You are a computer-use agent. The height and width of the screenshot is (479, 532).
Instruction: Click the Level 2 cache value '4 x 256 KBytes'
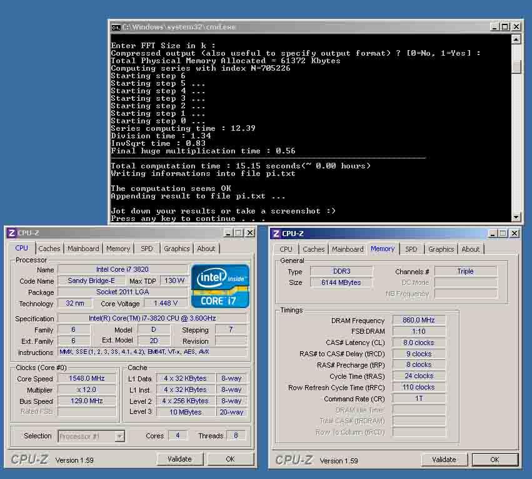click(x=185, y=401)
